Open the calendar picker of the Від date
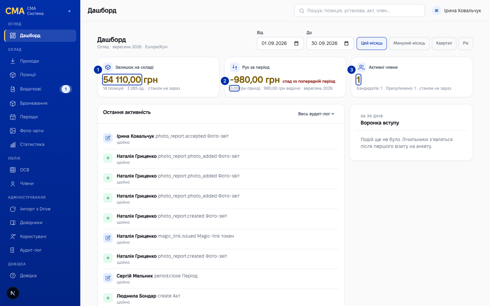This screenshot has width=490, height=306. (x=296, y=44)
